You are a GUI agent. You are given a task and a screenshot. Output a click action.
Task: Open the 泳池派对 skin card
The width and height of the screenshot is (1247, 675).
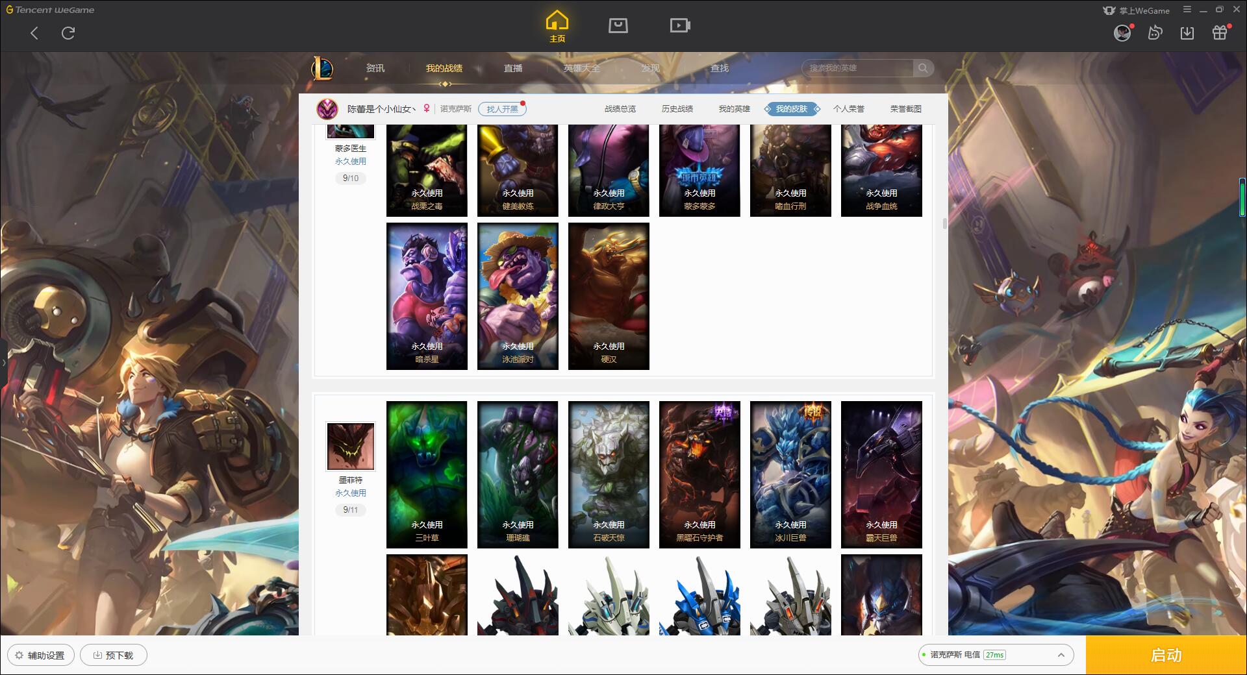tap(518, 297)
